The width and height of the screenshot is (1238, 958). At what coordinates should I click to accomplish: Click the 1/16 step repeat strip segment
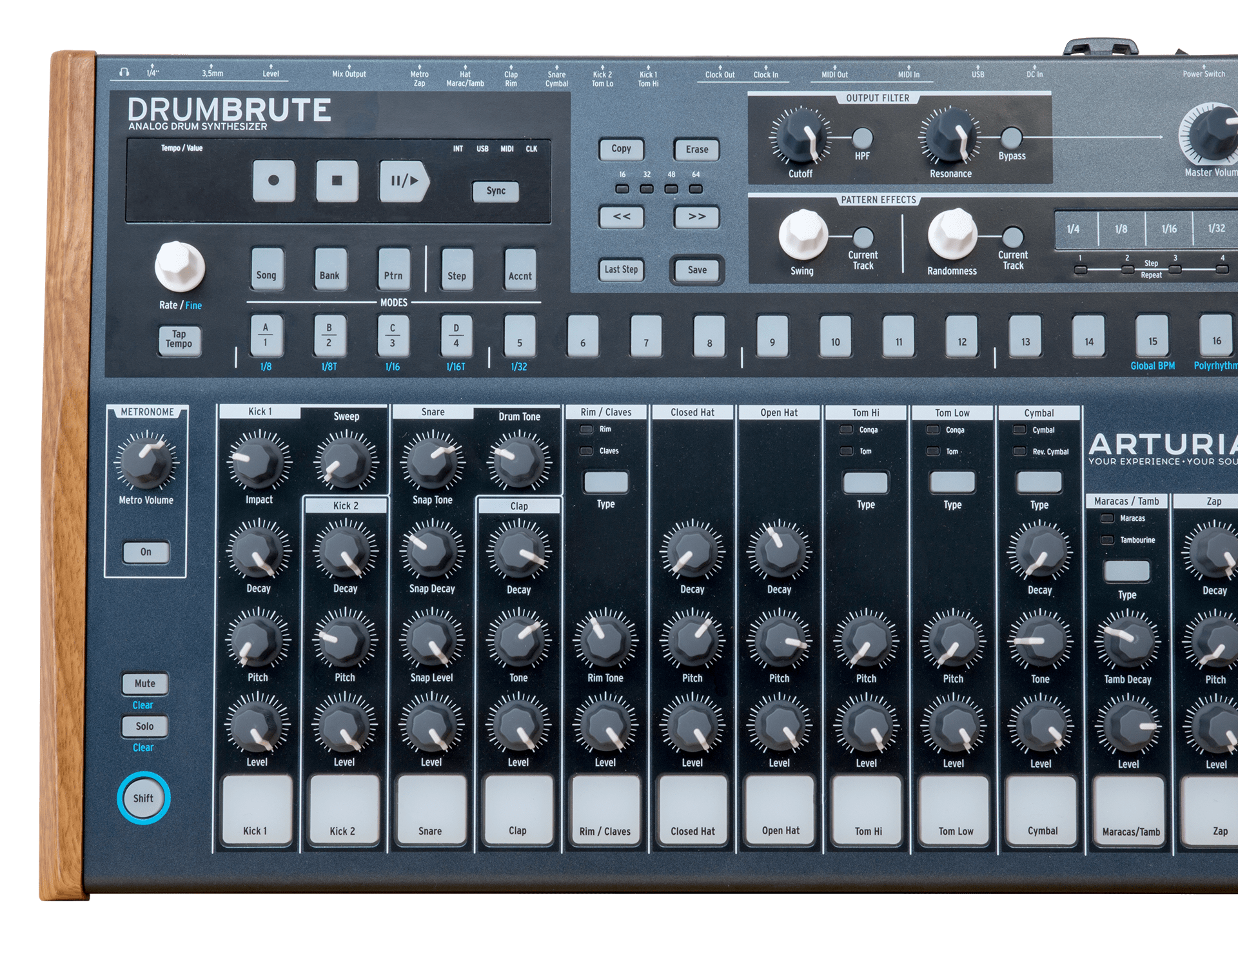(1169, 229)
